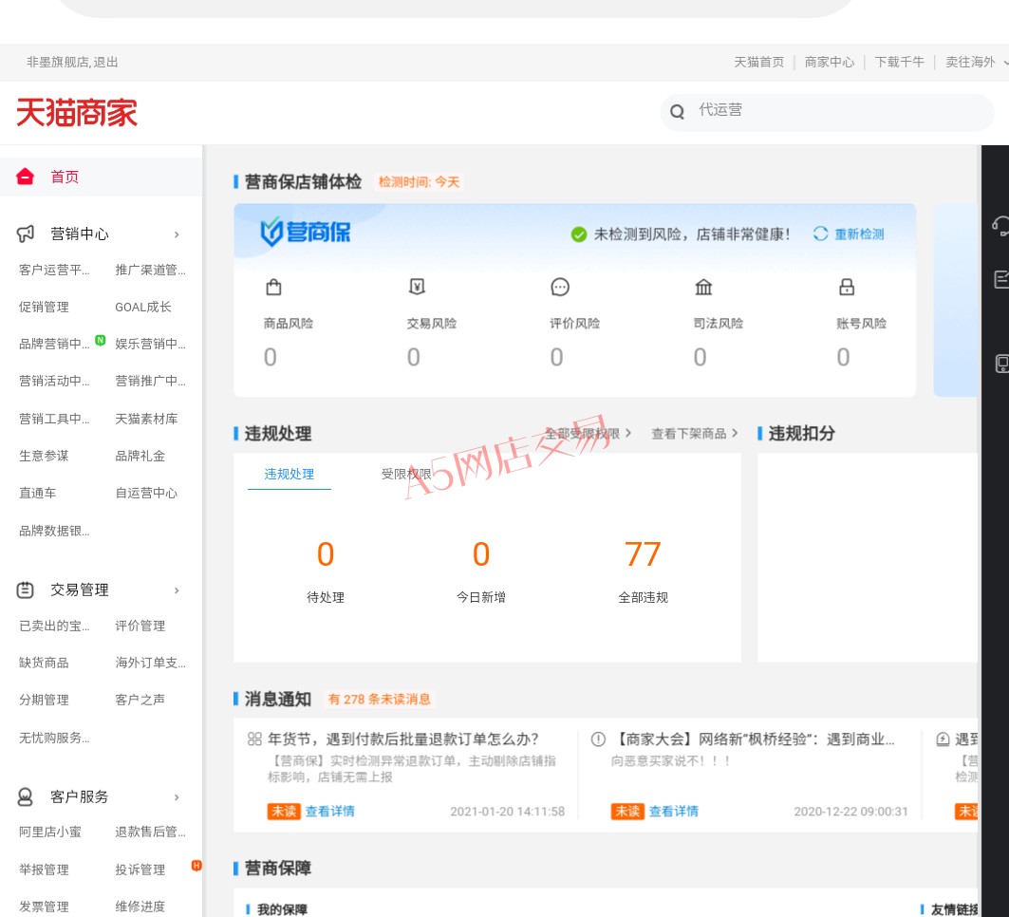This screenshot has width=1009, height=917.
Task: Expand the 交易管理 section arrow
Action: coord(177,590)
